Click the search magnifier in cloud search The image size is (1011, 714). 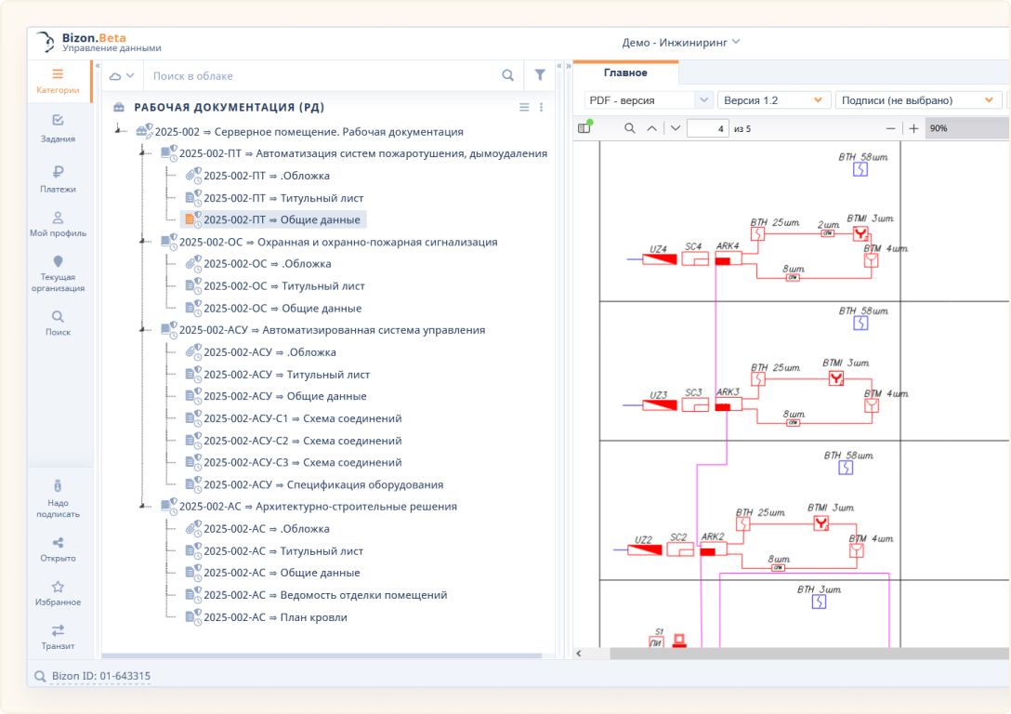[507, 75]
